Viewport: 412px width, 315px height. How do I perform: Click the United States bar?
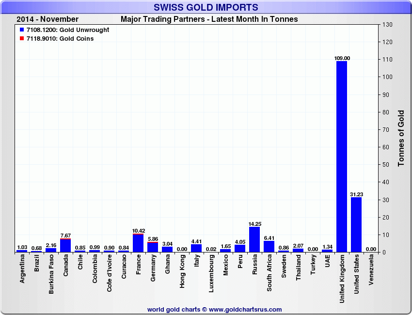356,224
